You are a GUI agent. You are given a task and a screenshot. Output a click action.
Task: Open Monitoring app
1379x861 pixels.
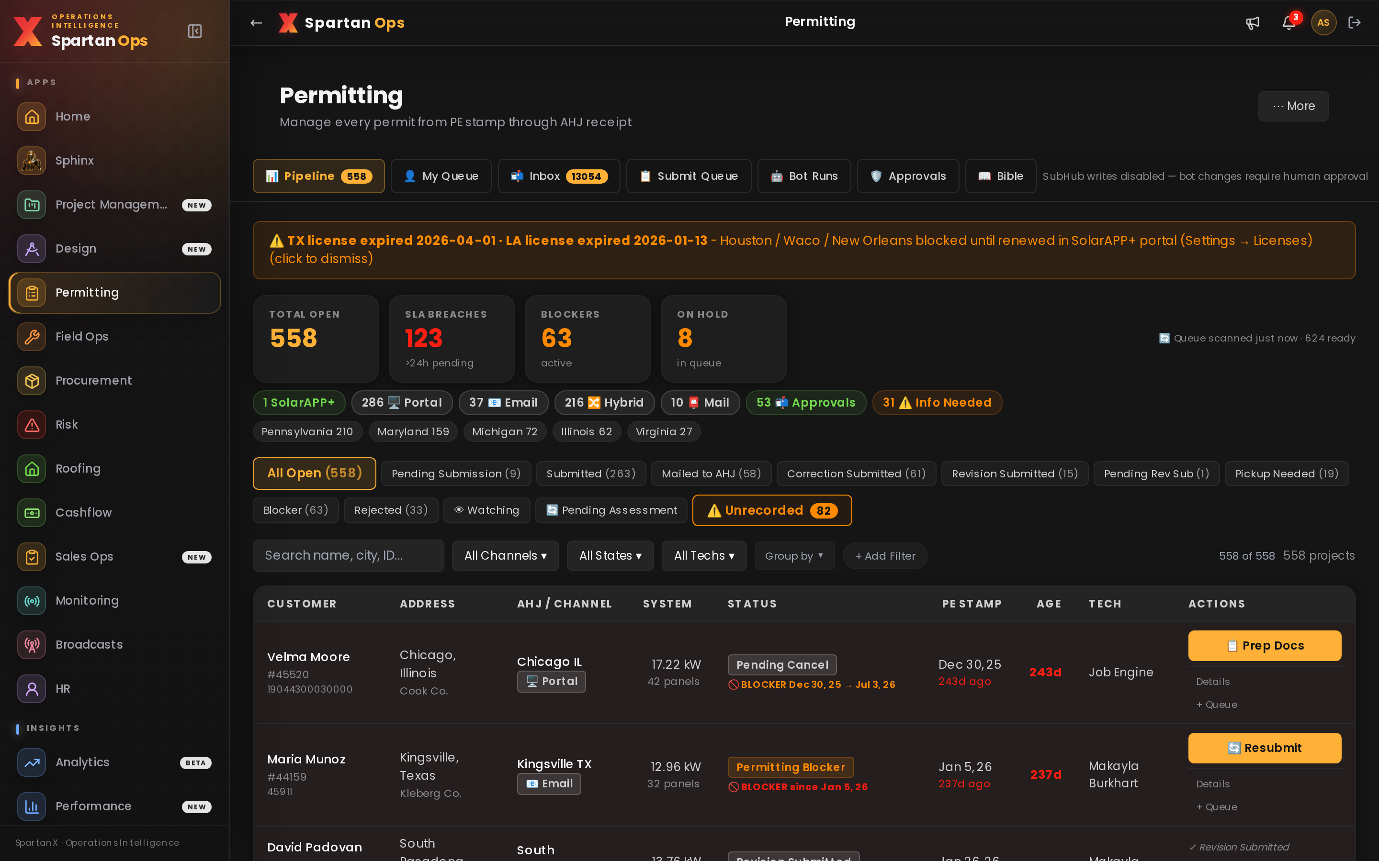coord(114,601)
